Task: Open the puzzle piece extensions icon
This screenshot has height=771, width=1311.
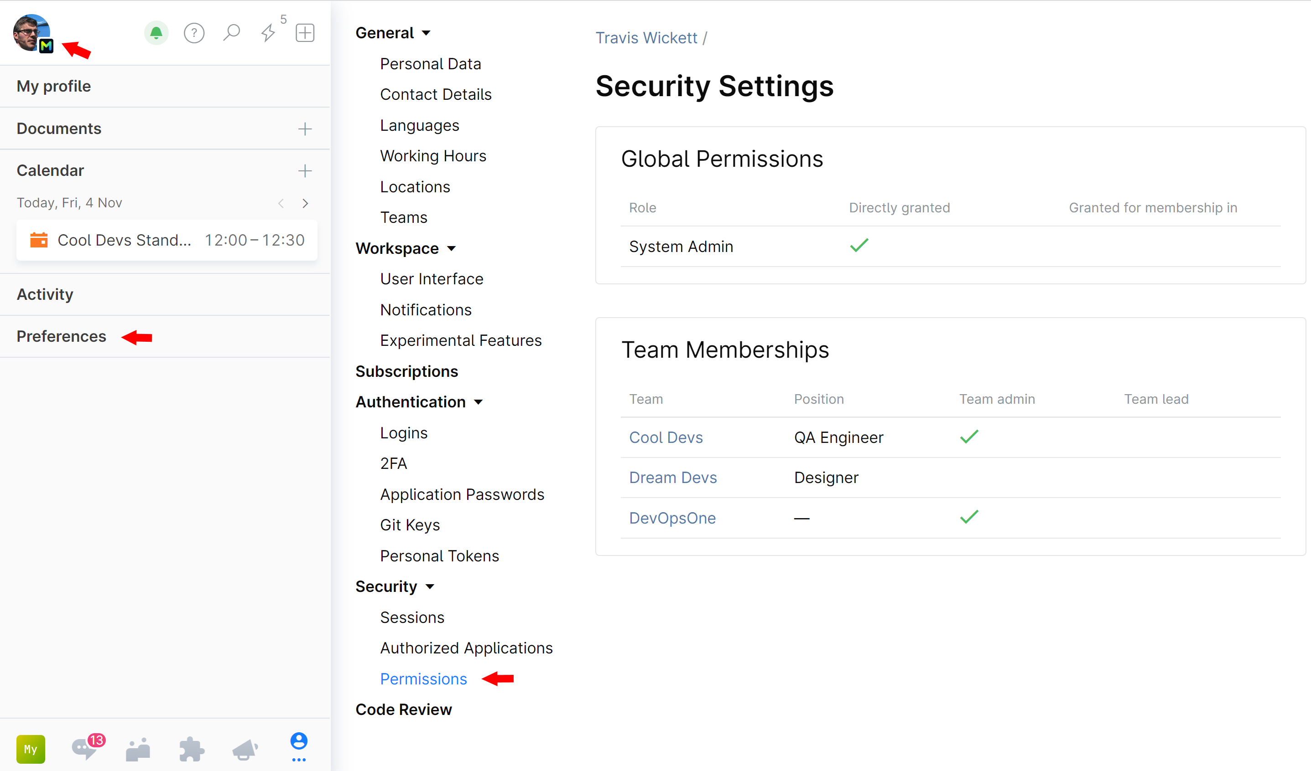Action: (191, 749)
